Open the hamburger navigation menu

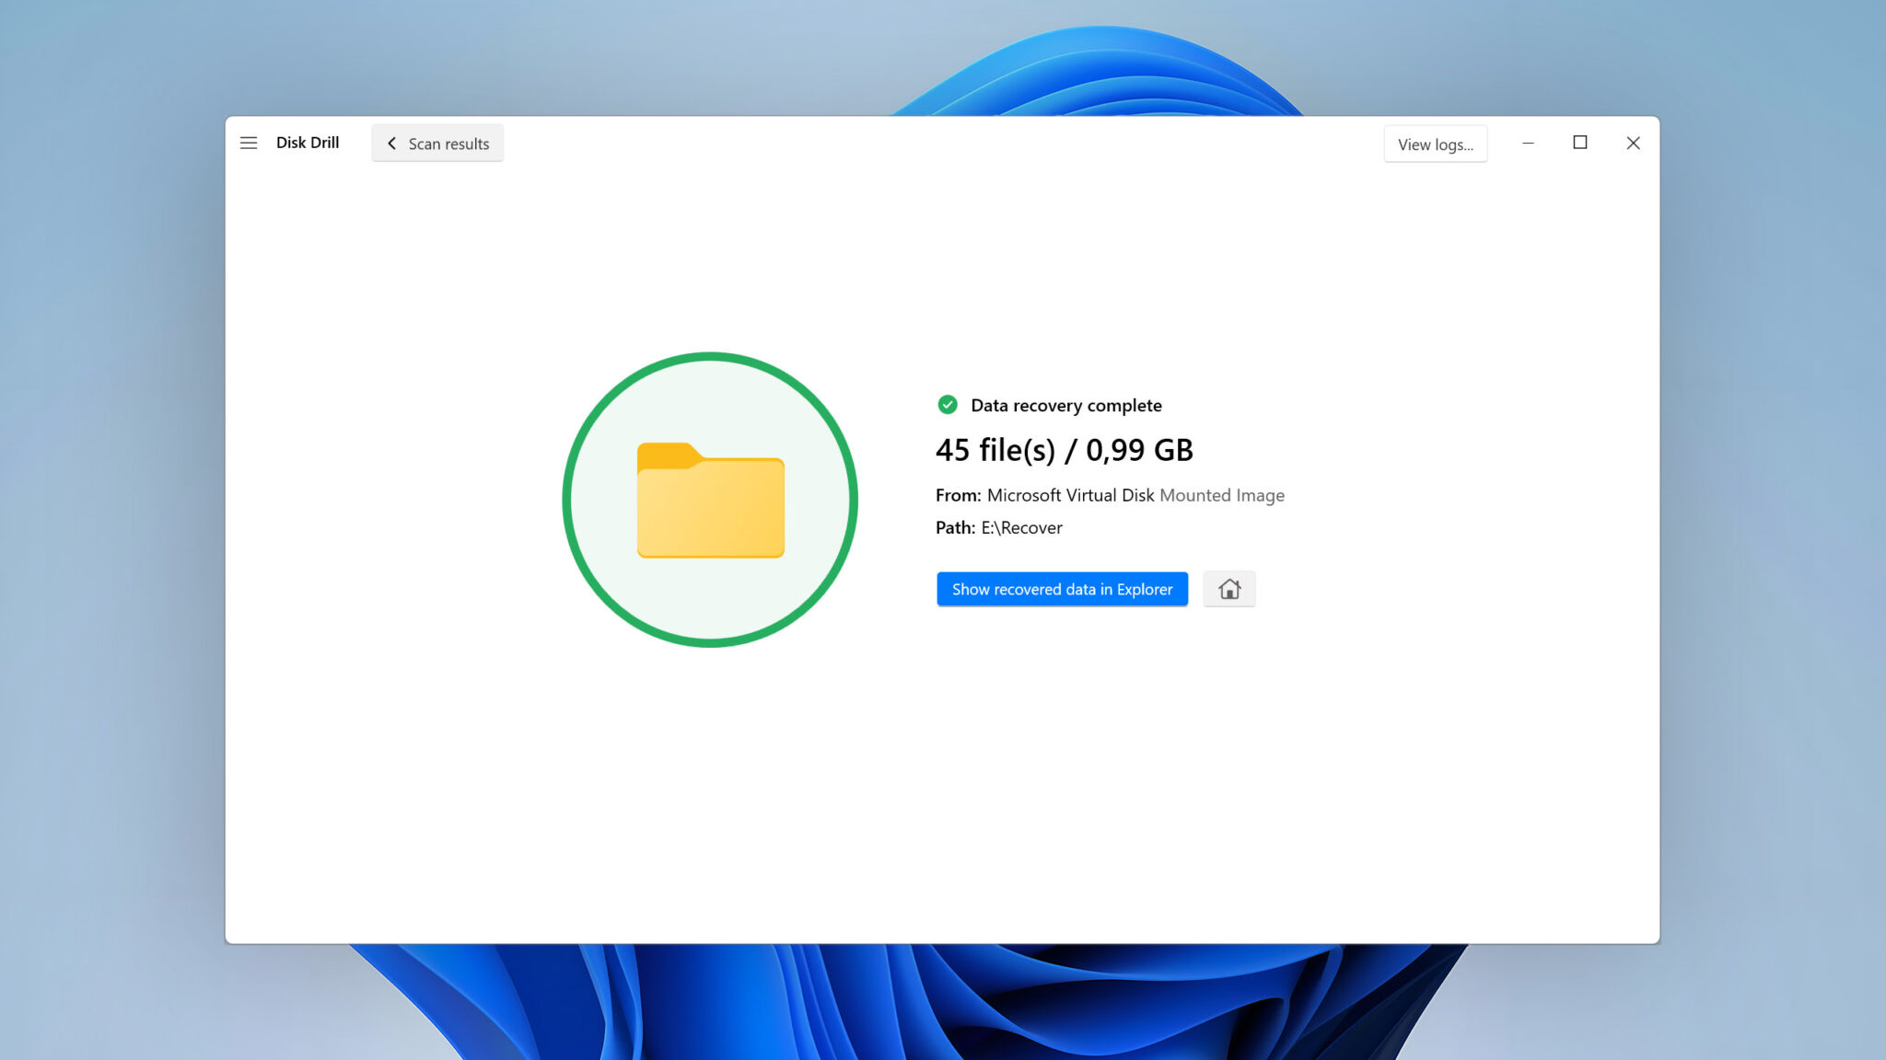coord(248,143)
